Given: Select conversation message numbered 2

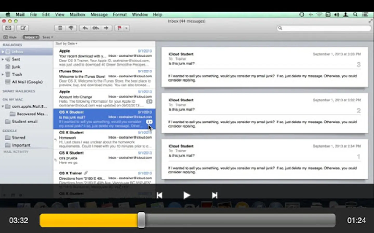Looking at the screenshot, I should (x=265, y=113).
